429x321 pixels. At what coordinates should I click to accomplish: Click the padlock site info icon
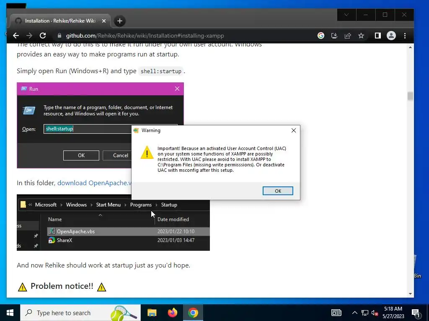click(59, 36)
